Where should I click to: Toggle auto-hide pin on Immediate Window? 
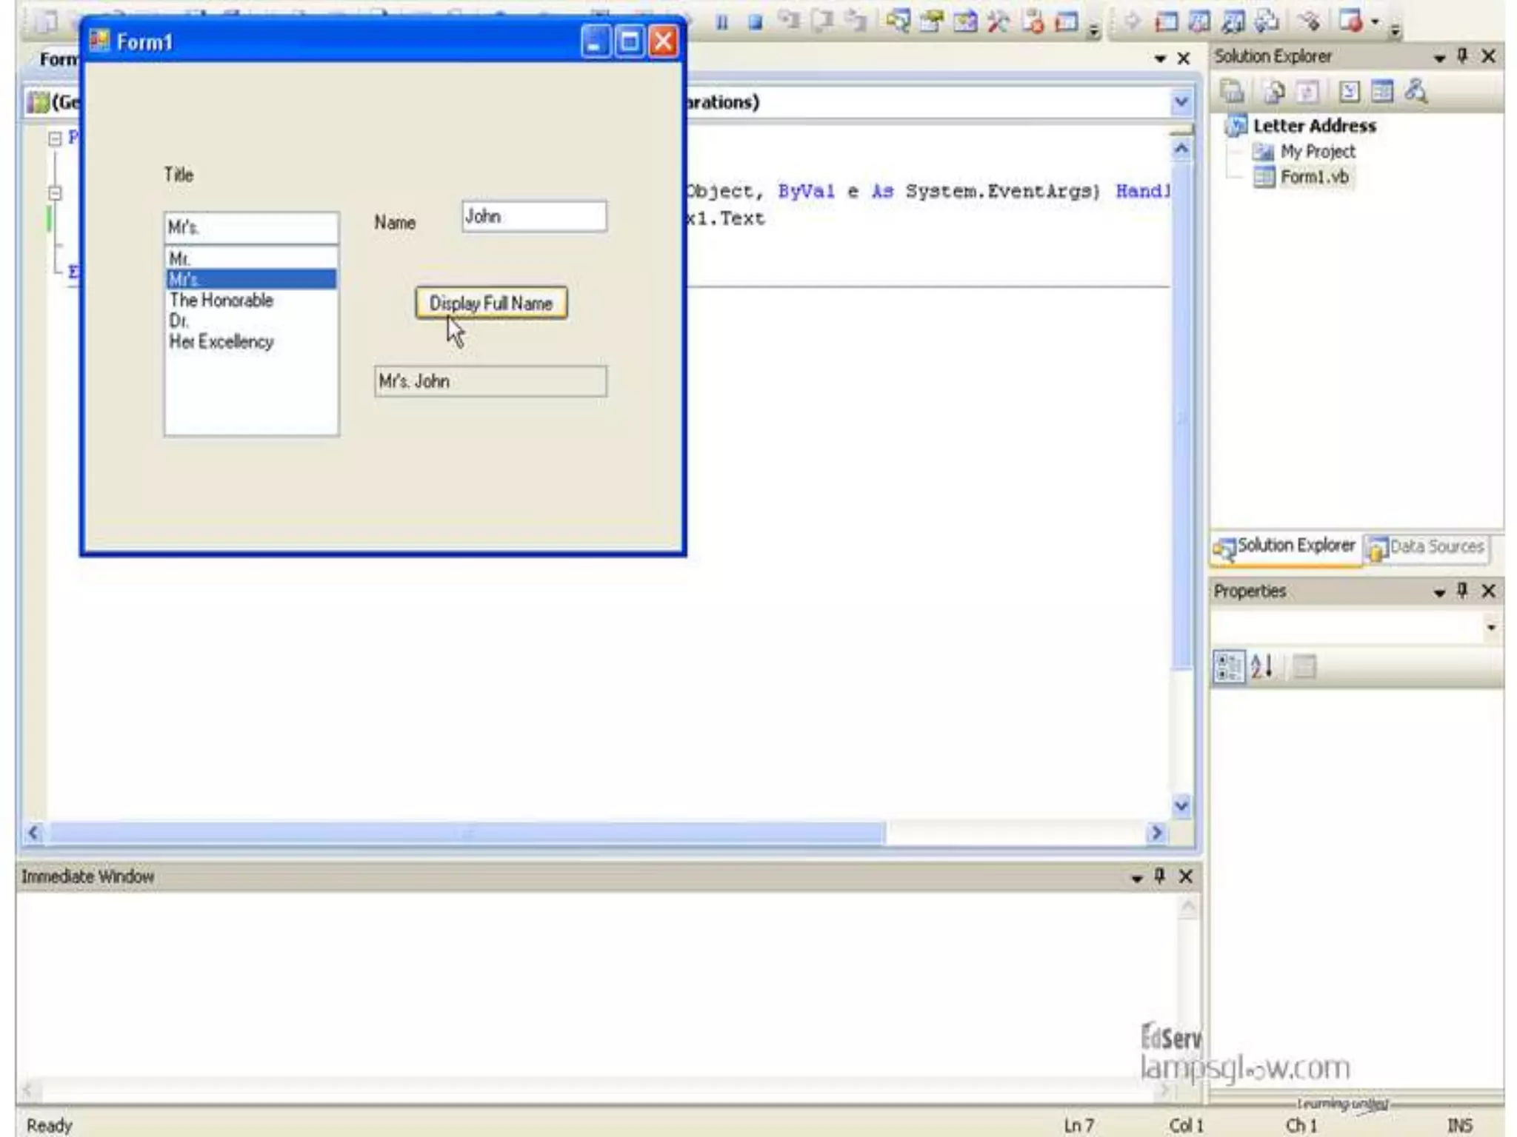(x=1160, y=876)
